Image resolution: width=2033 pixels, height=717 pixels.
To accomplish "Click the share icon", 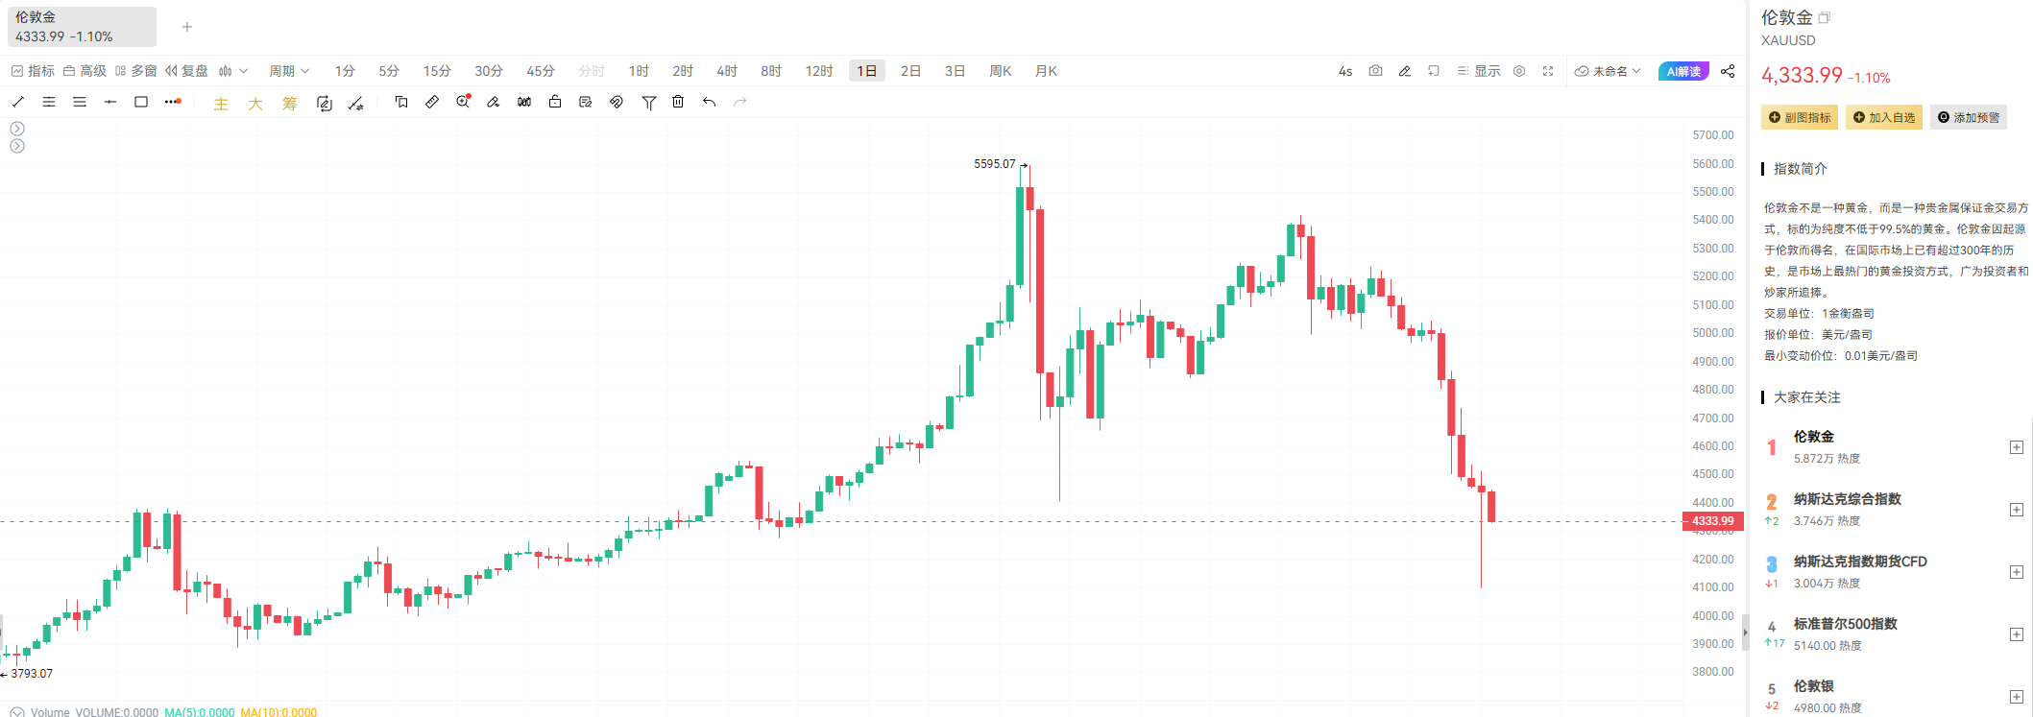I will (x=1728, y=71).
